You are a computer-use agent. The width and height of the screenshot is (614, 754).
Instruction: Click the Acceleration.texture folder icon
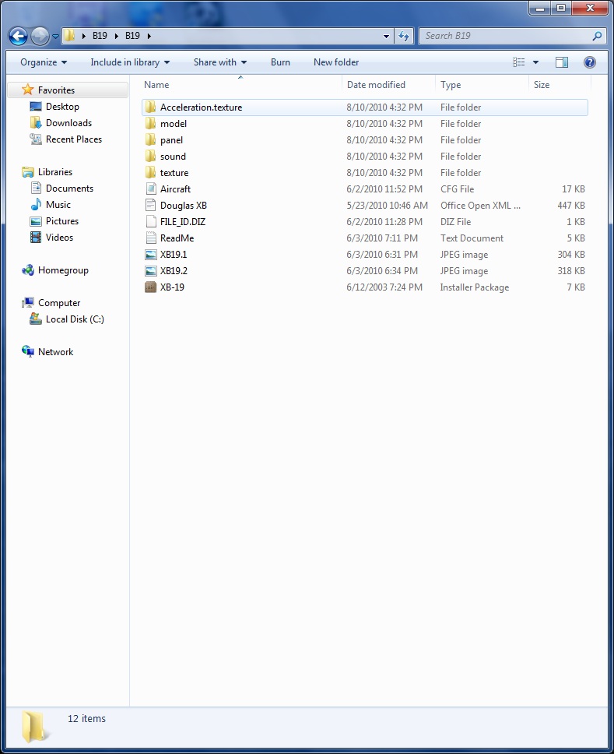(x=151, y=107)
